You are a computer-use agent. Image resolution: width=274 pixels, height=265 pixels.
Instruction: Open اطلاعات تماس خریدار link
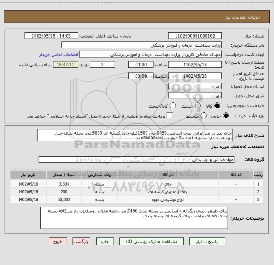pyautogui.click(x=59, y=55)
